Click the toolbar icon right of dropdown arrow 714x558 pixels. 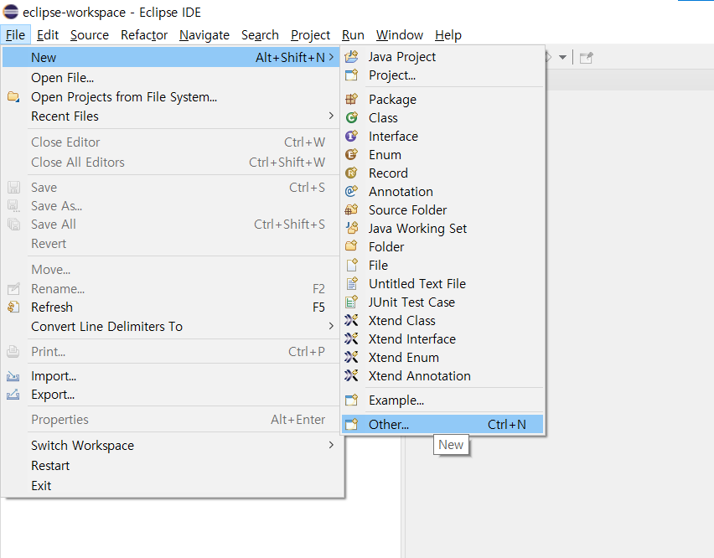pos(586,58)
